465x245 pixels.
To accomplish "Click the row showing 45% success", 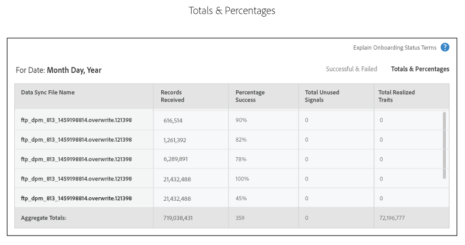I will (x=76, y=198).
